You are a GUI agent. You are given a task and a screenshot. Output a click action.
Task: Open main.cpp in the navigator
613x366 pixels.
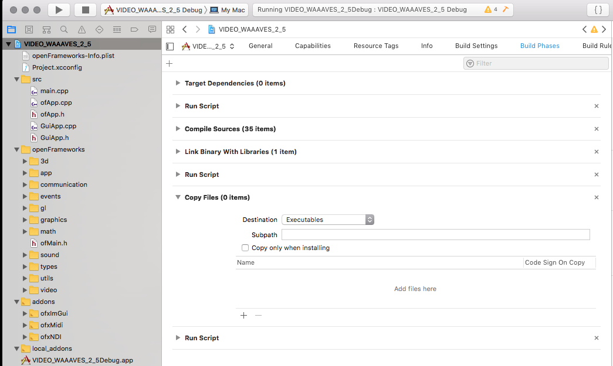[x=55, y=91]
